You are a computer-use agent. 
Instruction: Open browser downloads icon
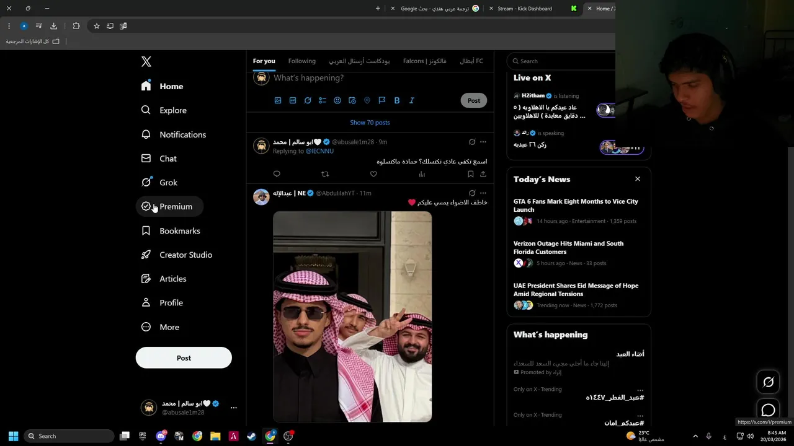[53, 26]
